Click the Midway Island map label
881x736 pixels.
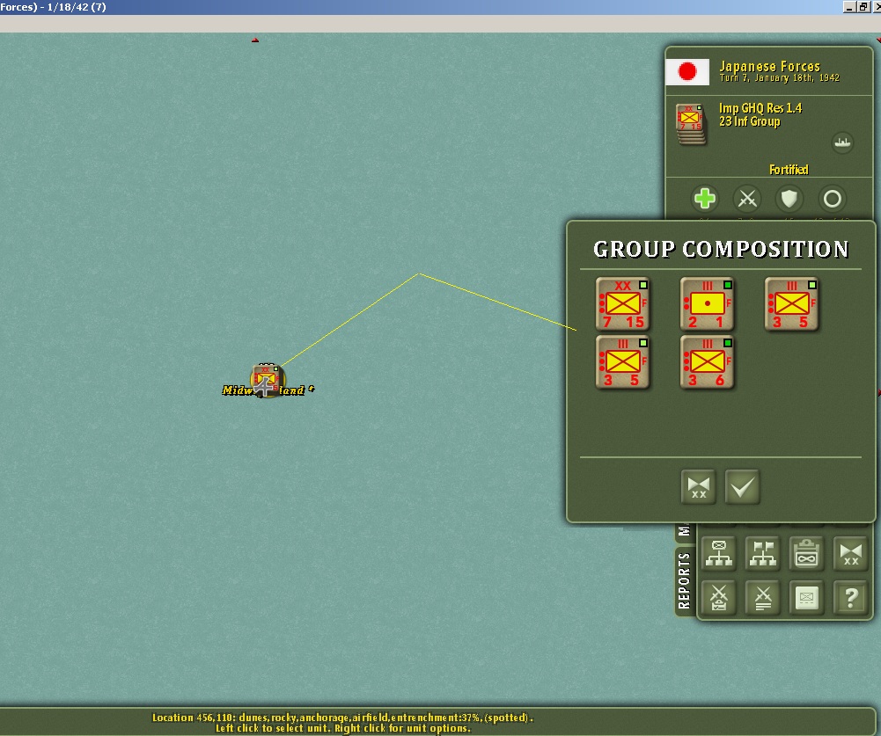(x=268, y=390)
